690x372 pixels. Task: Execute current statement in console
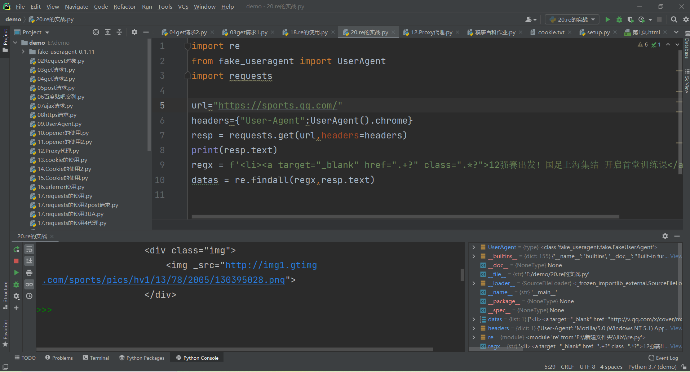[16, 273]
